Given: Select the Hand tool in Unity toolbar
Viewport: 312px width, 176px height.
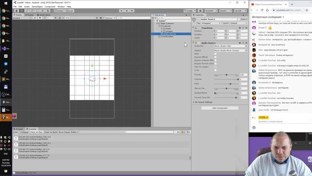Looking at the screenshot, I should click(x=17, y=11).
